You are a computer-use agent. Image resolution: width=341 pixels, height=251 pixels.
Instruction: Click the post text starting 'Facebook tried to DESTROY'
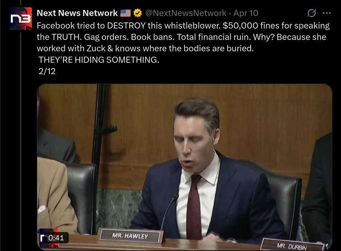(183, 37)
